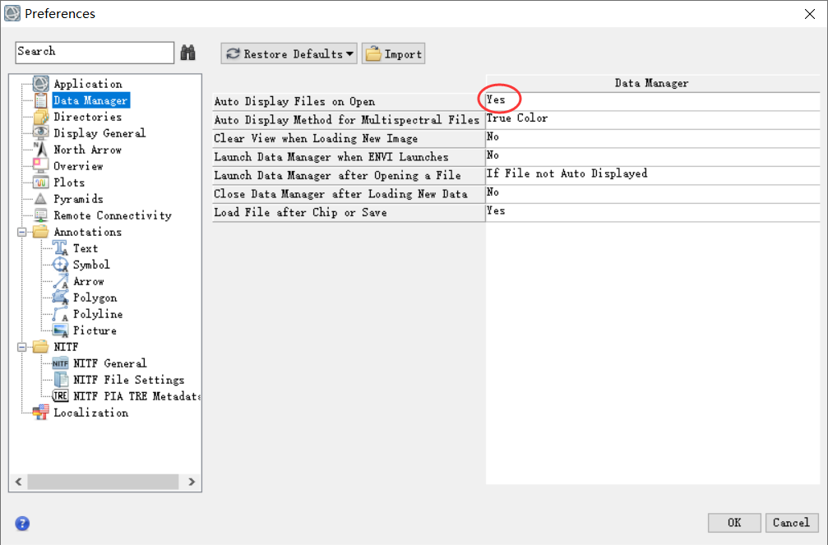Viewport: 828px width, 545px height.
Task: Click the binoculars search icon
Action: (x=188, y=53)
